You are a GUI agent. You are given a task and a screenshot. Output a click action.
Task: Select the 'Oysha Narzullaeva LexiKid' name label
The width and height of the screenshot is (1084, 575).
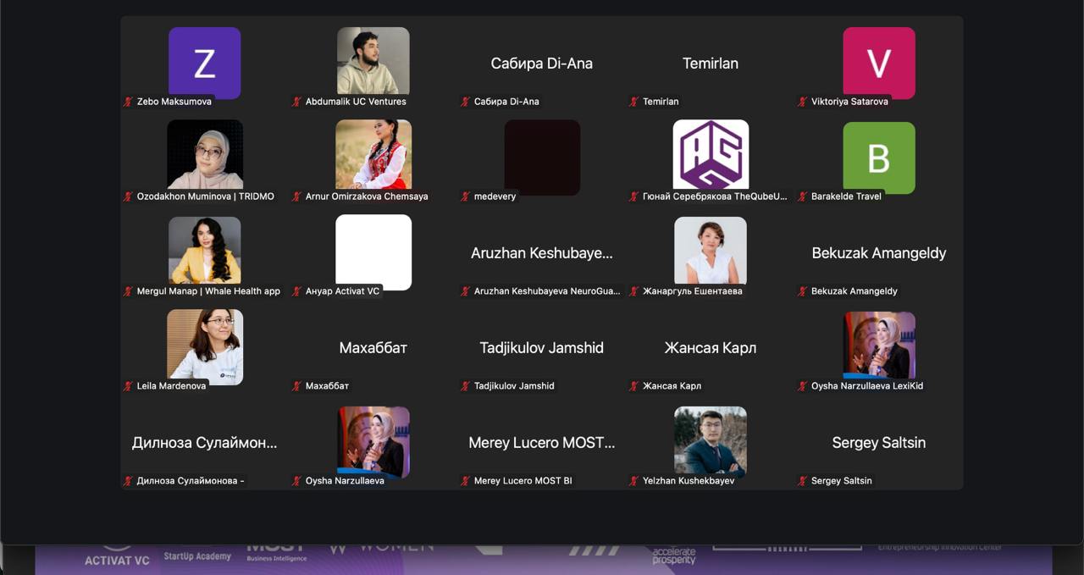pos(867,386)
